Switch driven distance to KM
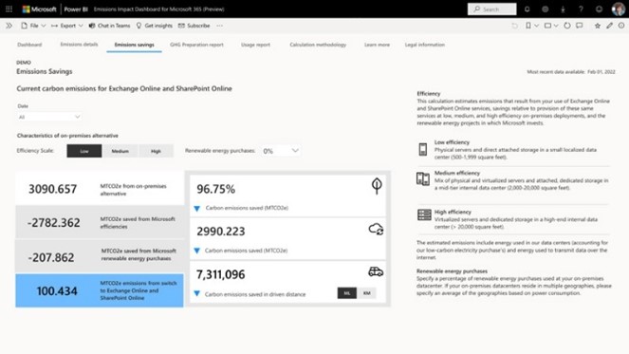Image resolution: width=629 pixels, height=354 pixels. point(366,293)
